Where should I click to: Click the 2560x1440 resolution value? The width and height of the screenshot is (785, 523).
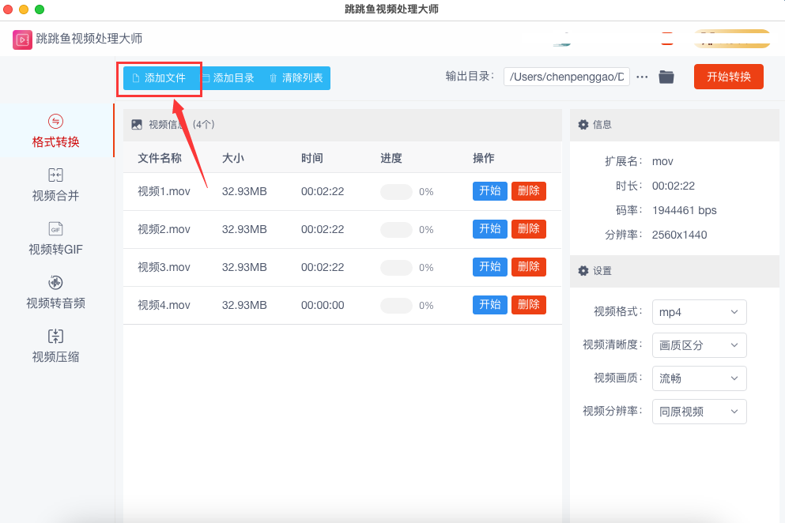(679, 235)
